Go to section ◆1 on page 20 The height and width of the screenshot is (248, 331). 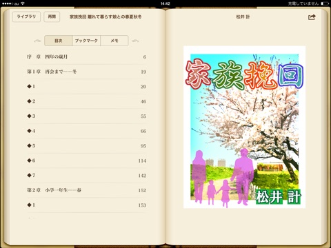[x=86, y=87]
